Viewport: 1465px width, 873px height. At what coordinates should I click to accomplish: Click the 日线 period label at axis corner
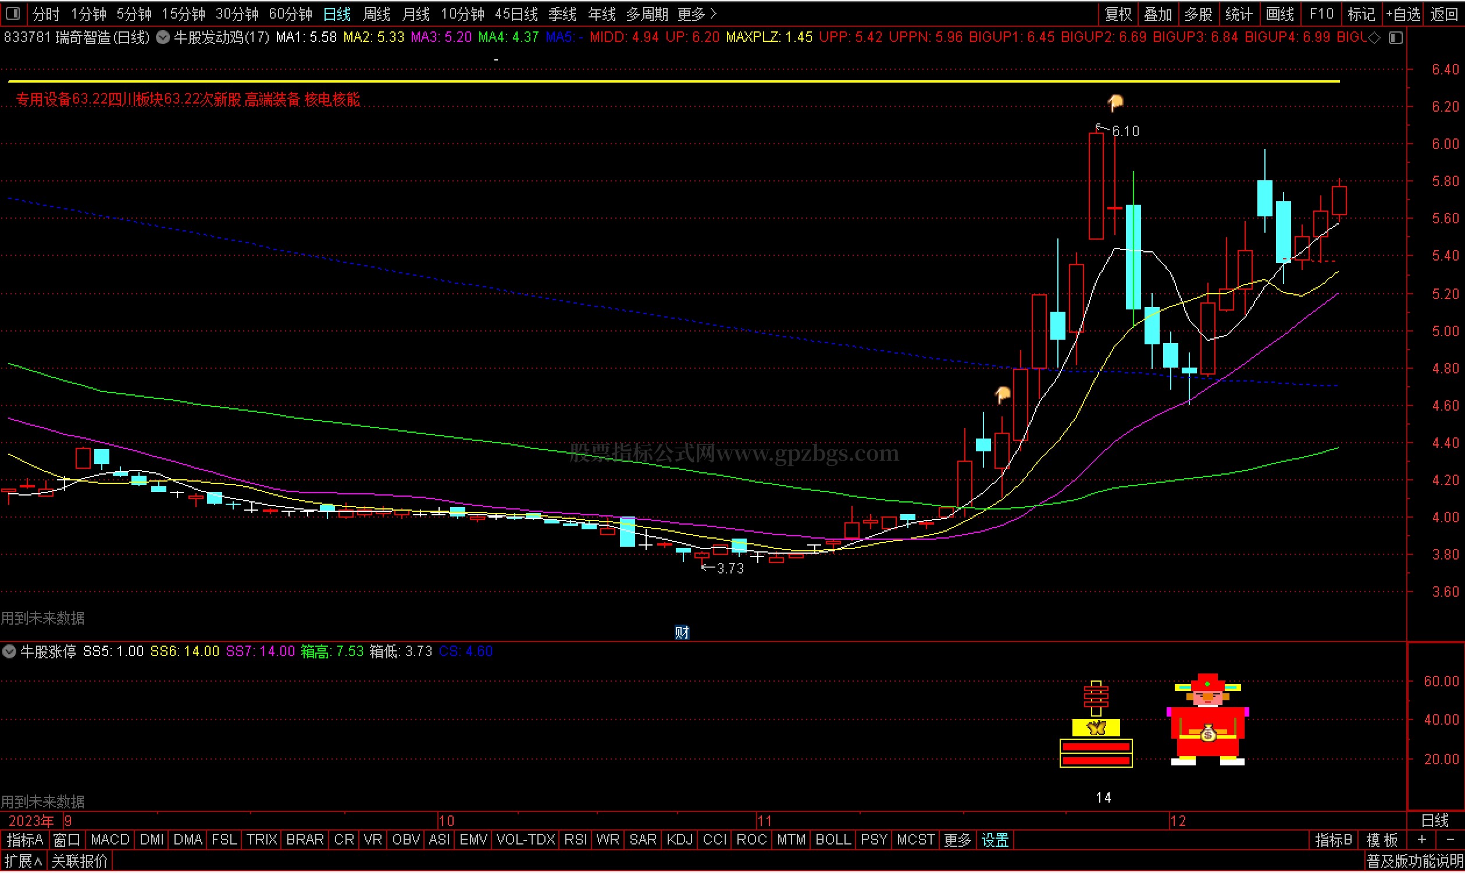(x=1434, y=821)
